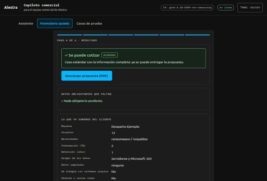Viewport: 267px width, 181px height.
Task: Click the Usuarios value '12'
Action: tap(113, 133)
